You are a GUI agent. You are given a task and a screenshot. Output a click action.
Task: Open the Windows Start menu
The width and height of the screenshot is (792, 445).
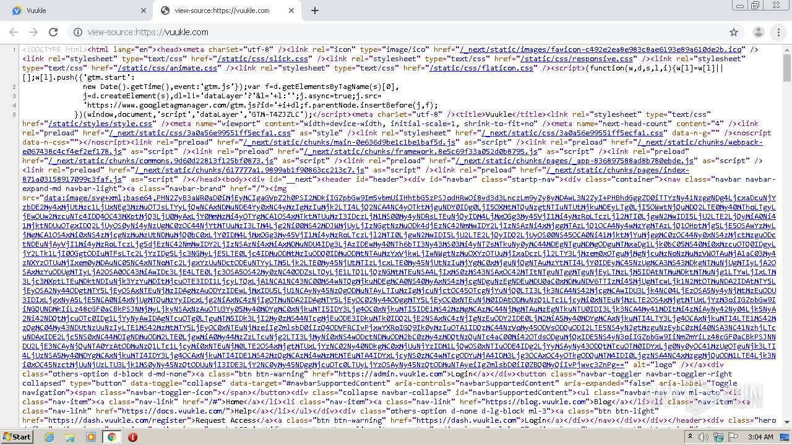17,436
